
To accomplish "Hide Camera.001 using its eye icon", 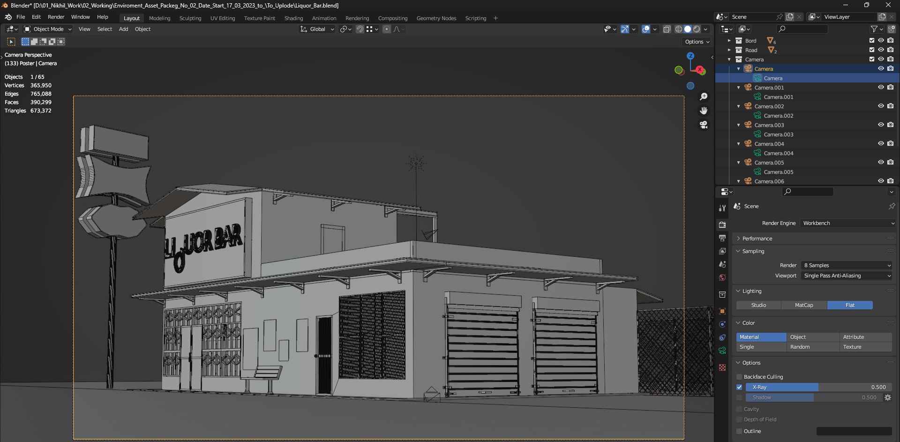I will coord(881,87).
